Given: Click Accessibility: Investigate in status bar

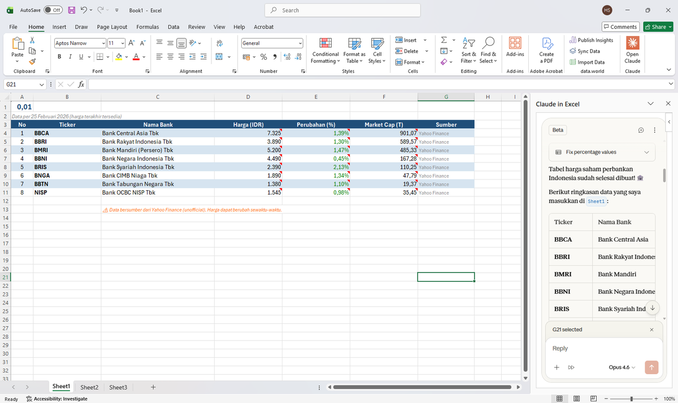Looking at the screenshot, I should 56,398.
